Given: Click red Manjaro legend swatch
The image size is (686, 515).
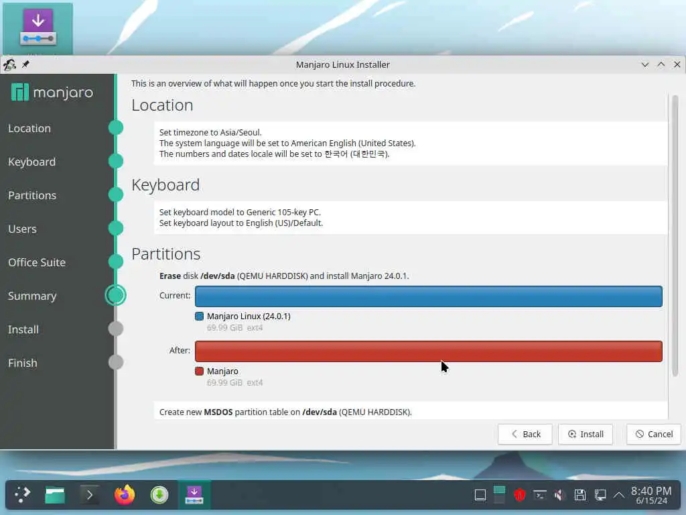Looking at the screenshot, I should 199,371.
